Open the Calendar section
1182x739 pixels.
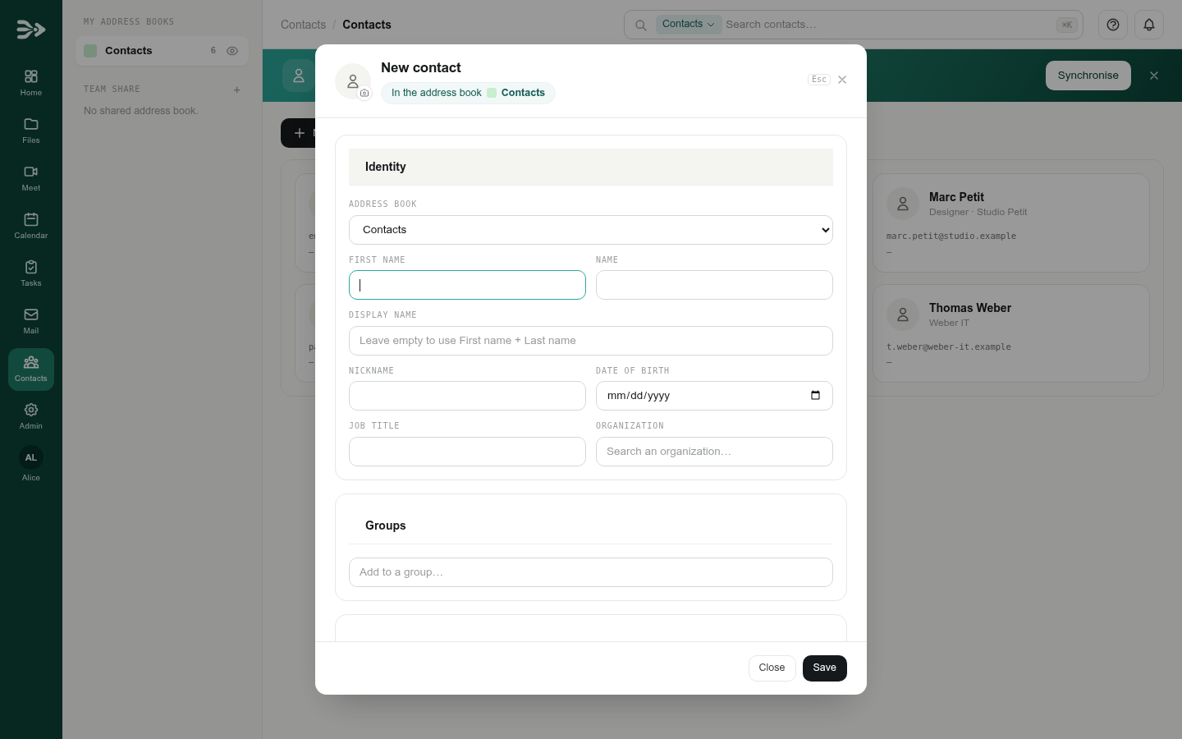click(31, 226)
